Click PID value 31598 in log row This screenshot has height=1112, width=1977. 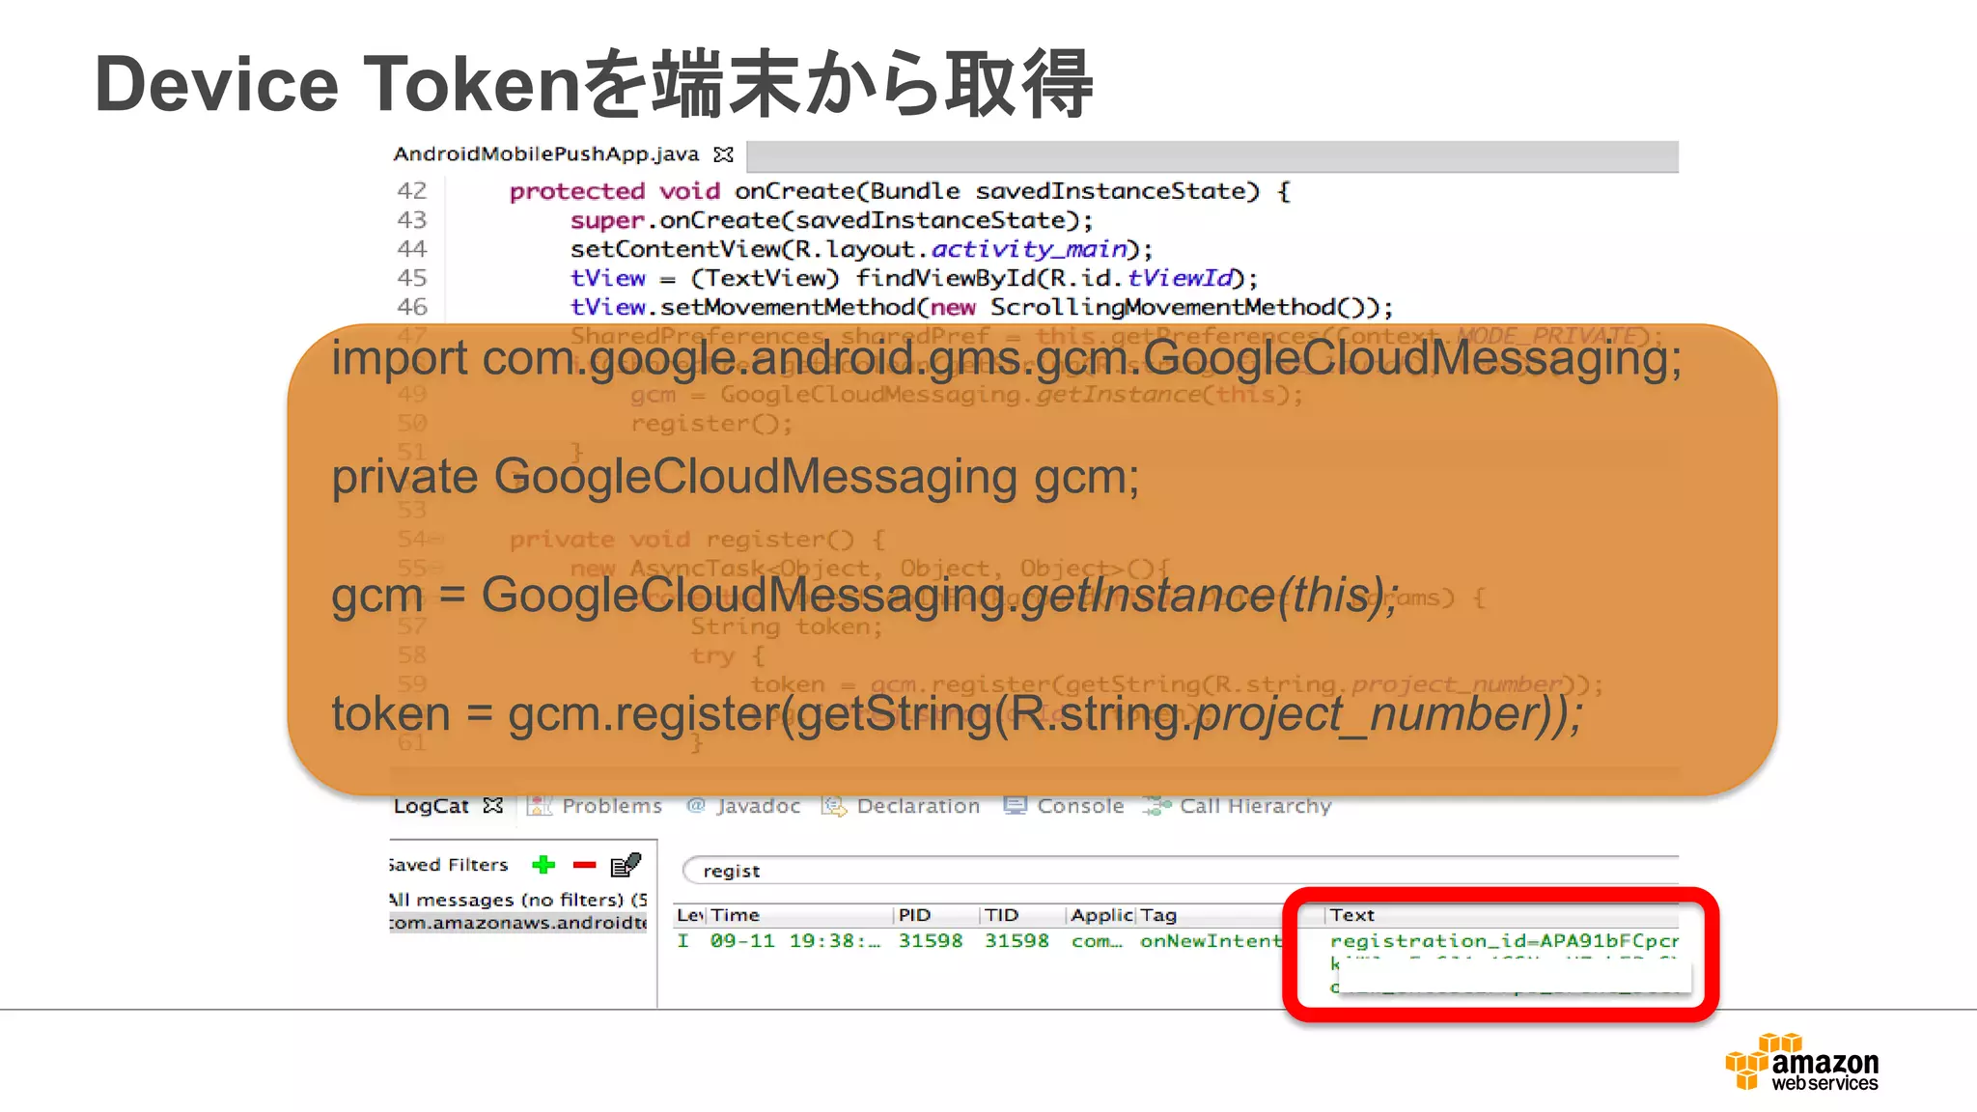931,941
